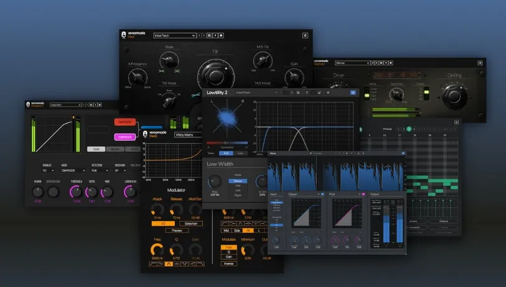Screen dimensions: 506x287
Task: Open the help icon in Pivot header
Action: [x=215, y=35]
